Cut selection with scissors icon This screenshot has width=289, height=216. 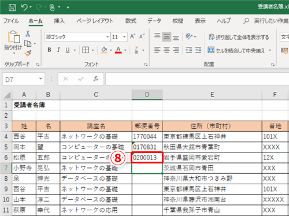coord(28,33)
